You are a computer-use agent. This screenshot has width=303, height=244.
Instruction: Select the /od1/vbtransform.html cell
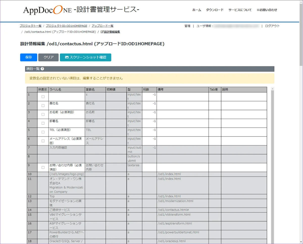[x=183, y=217]
